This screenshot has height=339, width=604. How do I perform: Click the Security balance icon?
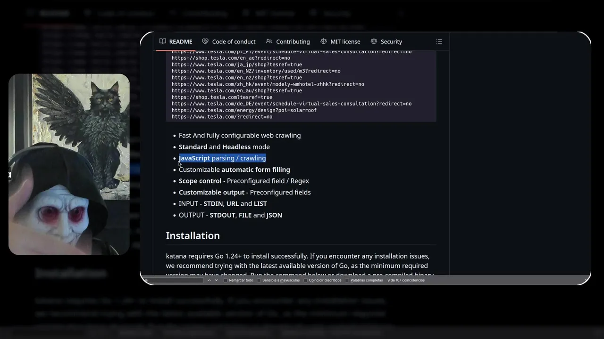[374, 41]
